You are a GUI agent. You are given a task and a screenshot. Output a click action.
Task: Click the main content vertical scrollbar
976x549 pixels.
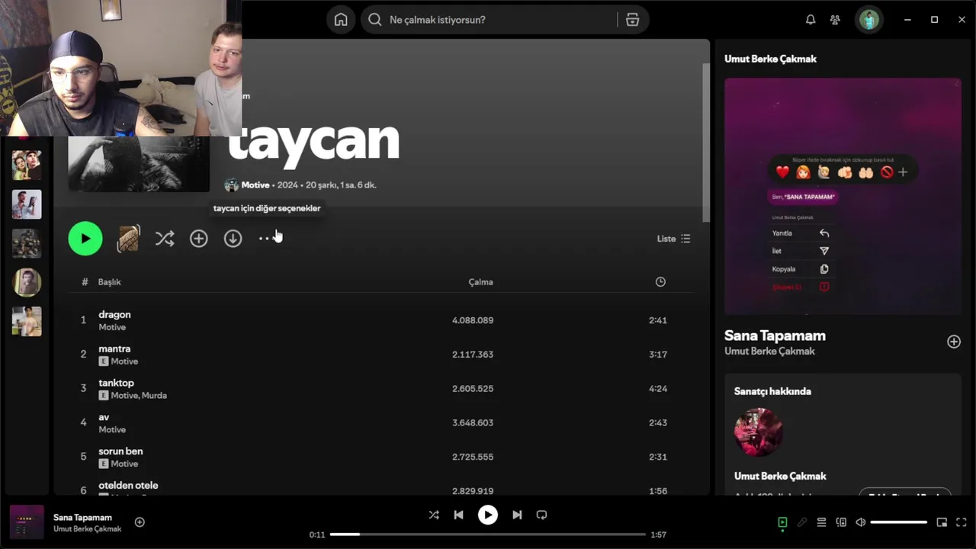(x=706, y=143)
